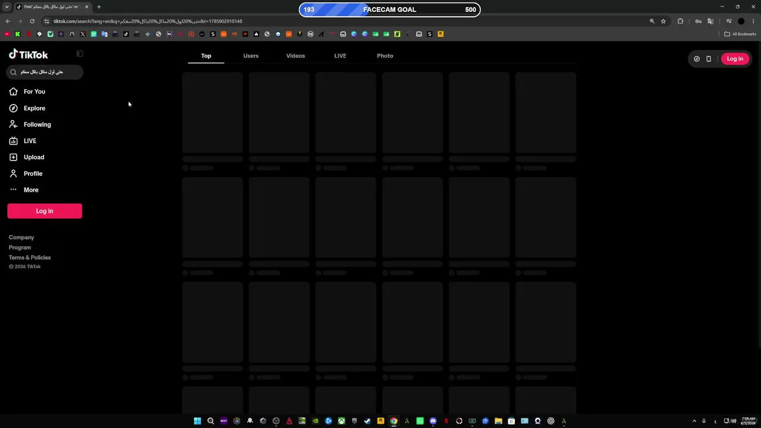The image size is (761, 428).
Task: Bookmark this page with the star
Action: (x=663, y=21)
